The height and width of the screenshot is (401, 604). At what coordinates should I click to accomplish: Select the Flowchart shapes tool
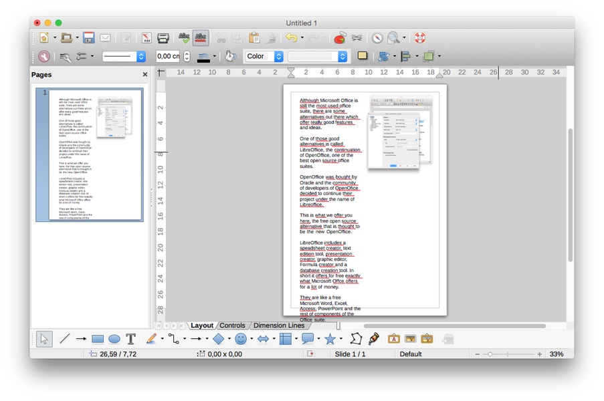(286, 339)
